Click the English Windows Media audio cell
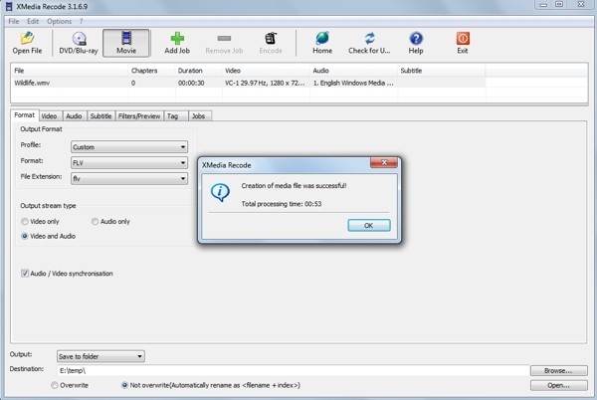 pos(353,83)
